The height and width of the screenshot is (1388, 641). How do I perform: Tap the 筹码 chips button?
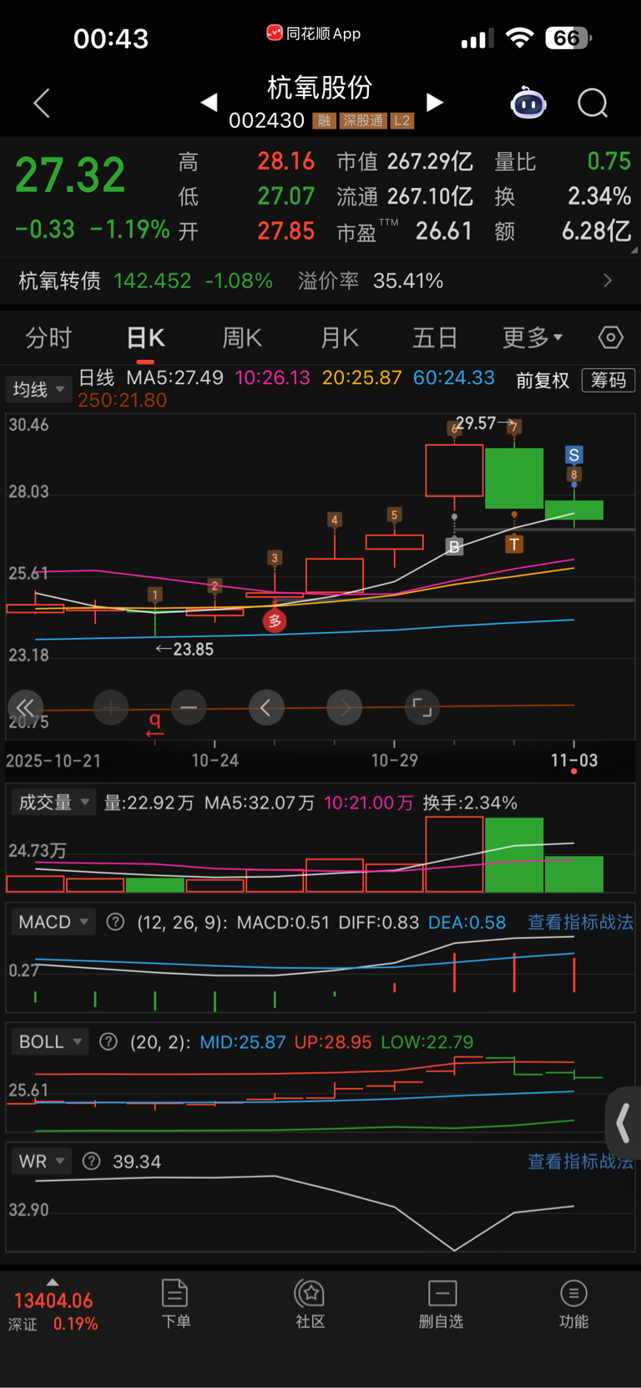(x=608, y=380)
